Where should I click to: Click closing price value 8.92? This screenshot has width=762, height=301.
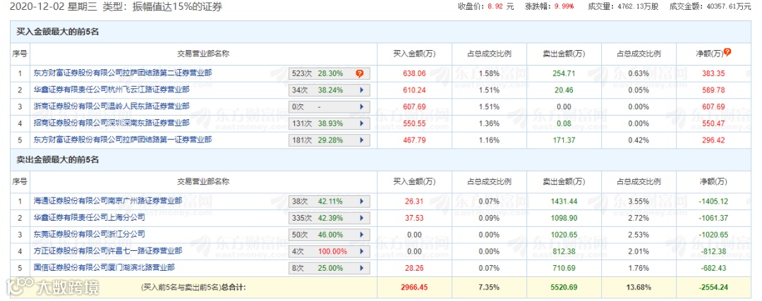(x=495, y=7)
